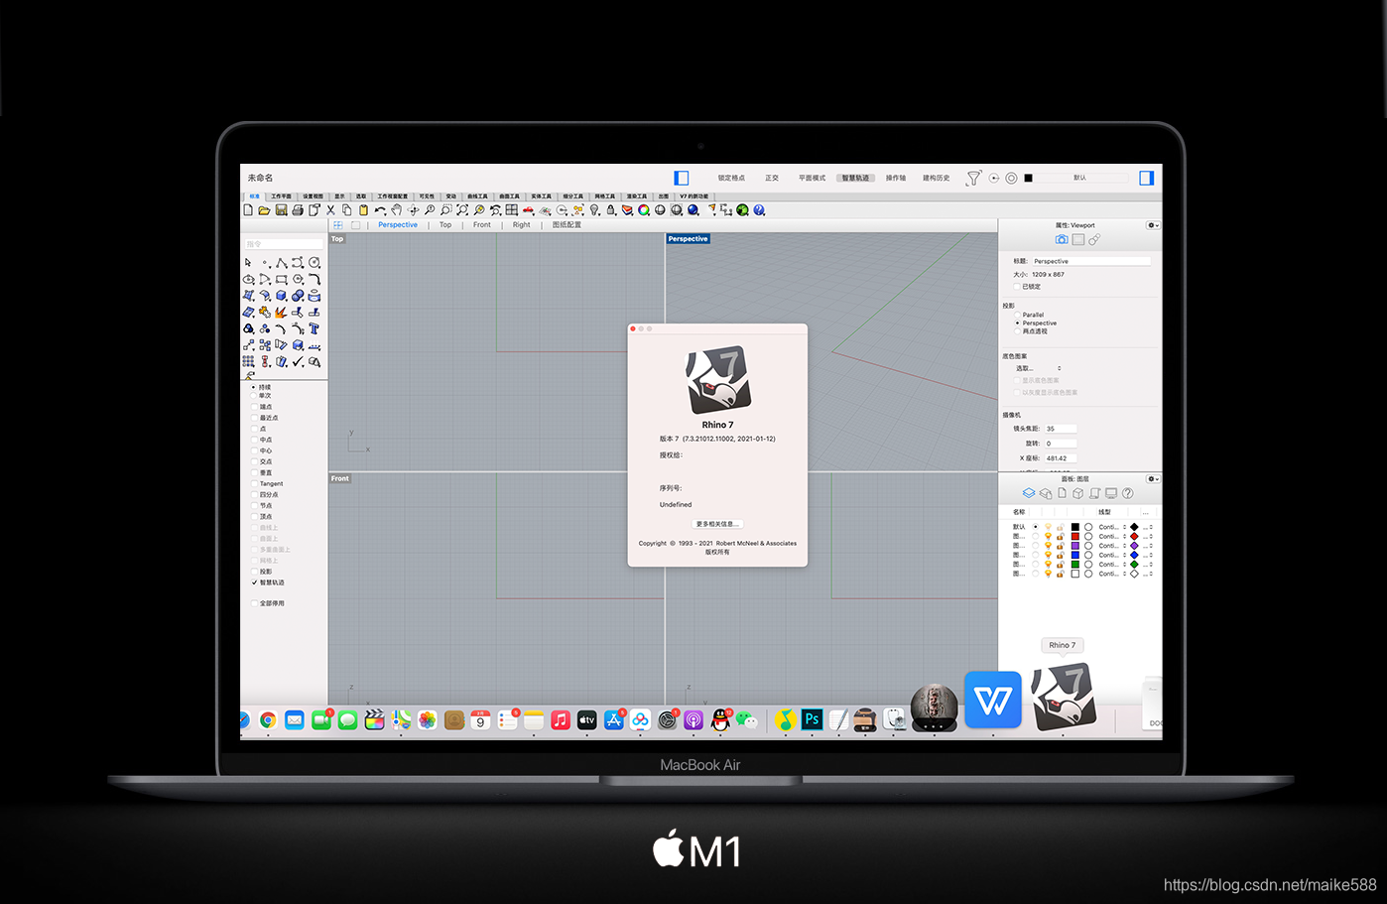Click the color wheel icon in toolbar
Screen dimensions: 1387x904
pyautogui.click(x=644, y=210)
